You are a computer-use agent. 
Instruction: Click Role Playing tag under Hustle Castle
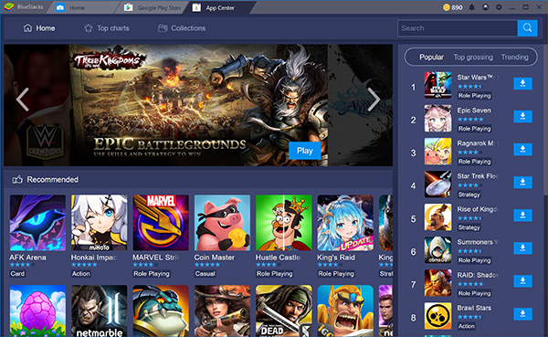click(x=274, y=274)
